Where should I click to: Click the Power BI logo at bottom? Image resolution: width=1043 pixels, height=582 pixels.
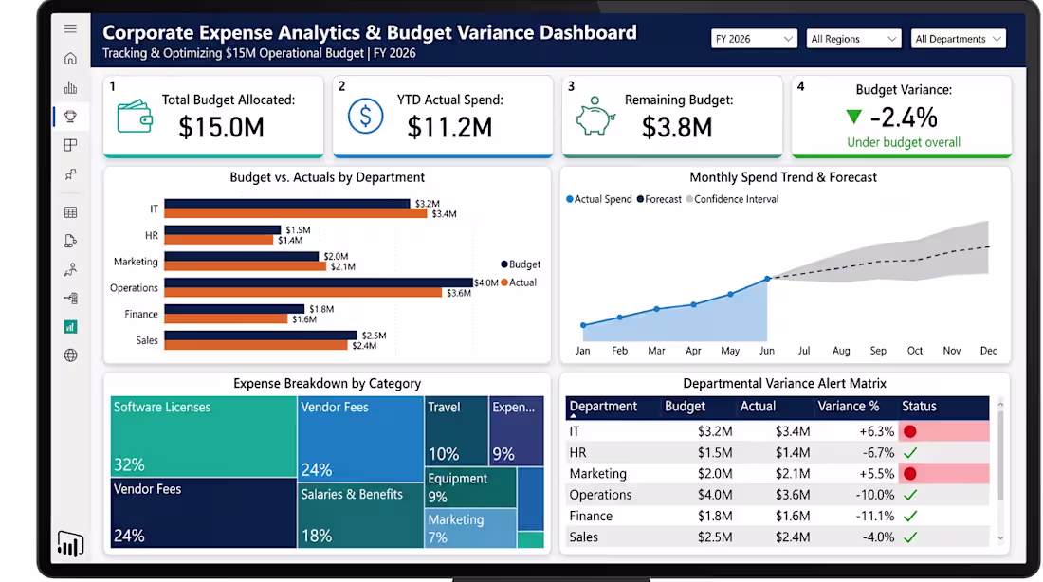coord(70,543)
